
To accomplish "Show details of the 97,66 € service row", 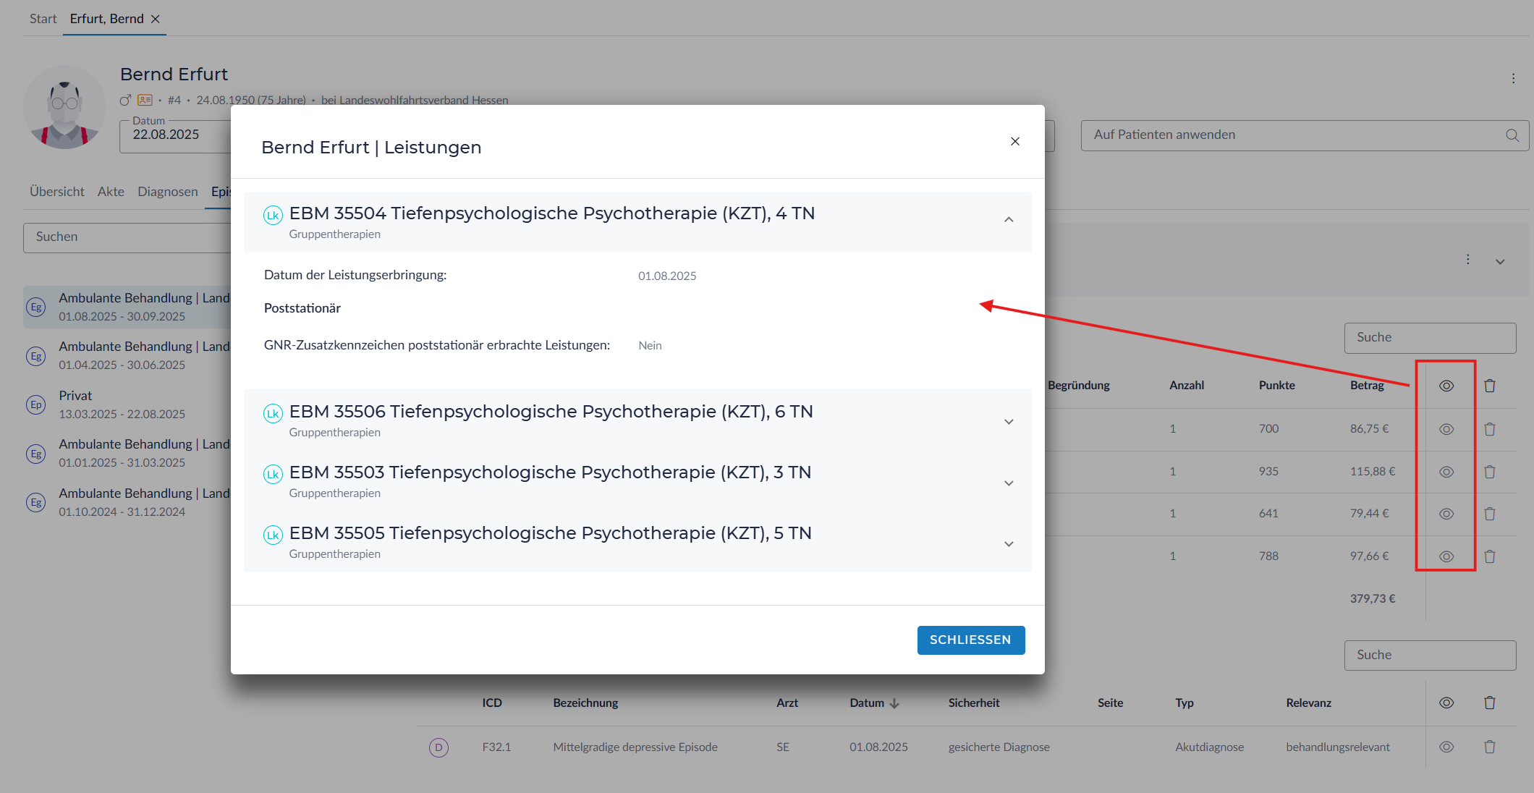I will (x=1446, y=556).
